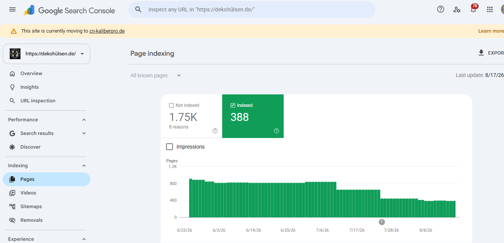Screen dimensions: 504x243
Task: Click the search magnifier icon in URL bar
Action: tap(138, 9)
